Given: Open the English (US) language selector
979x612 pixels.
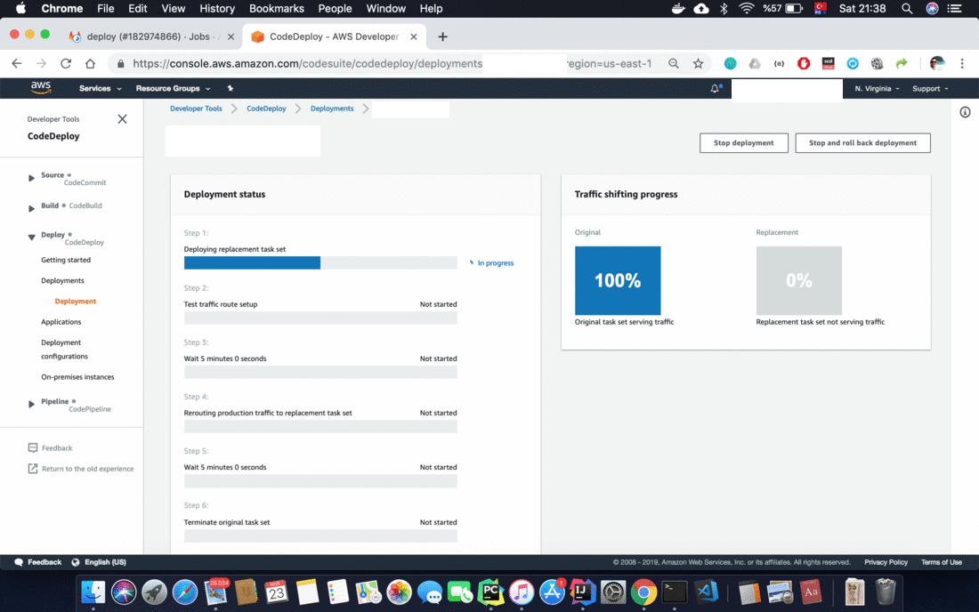Looking at the screenshot, I should [x=100, y=562].
